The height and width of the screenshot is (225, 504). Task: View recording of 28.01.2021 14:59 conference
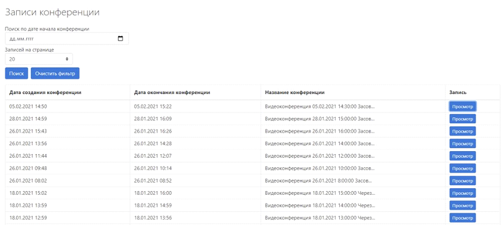[463, 119]
